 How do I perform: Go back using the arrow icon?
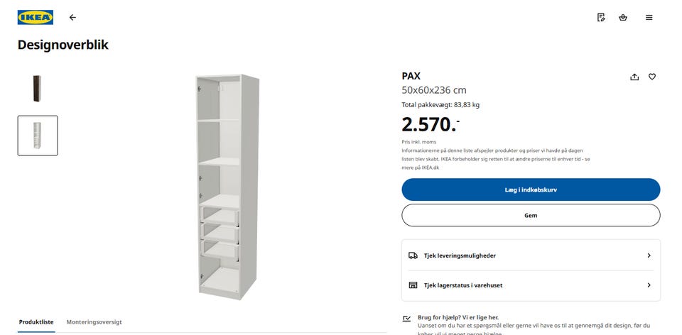tap(72, 17)
